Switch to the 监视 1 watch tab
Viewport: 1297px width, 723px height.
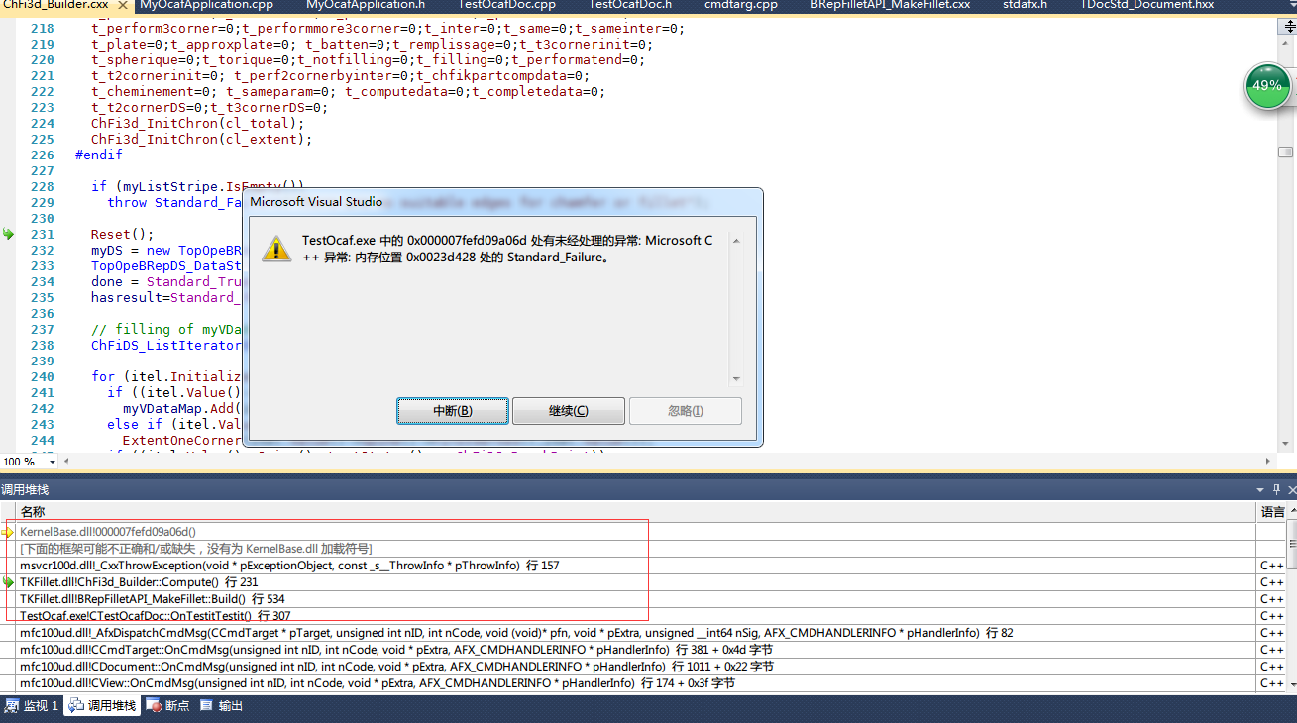pyautogui.click(x=32, y=706)
